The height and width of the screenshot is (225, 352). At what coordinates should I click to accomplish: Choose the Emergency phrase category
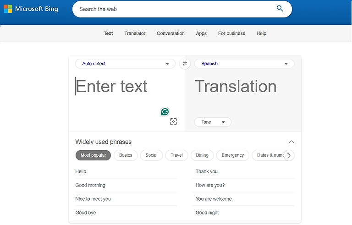[232, 155]
